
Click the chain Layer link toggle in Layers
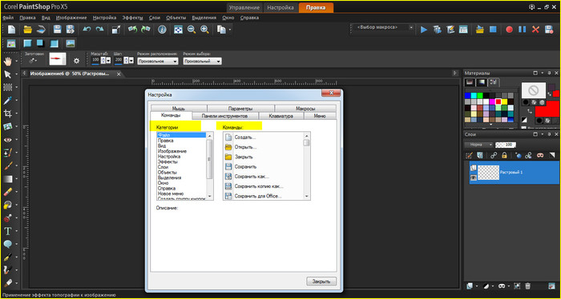point(494,155)
